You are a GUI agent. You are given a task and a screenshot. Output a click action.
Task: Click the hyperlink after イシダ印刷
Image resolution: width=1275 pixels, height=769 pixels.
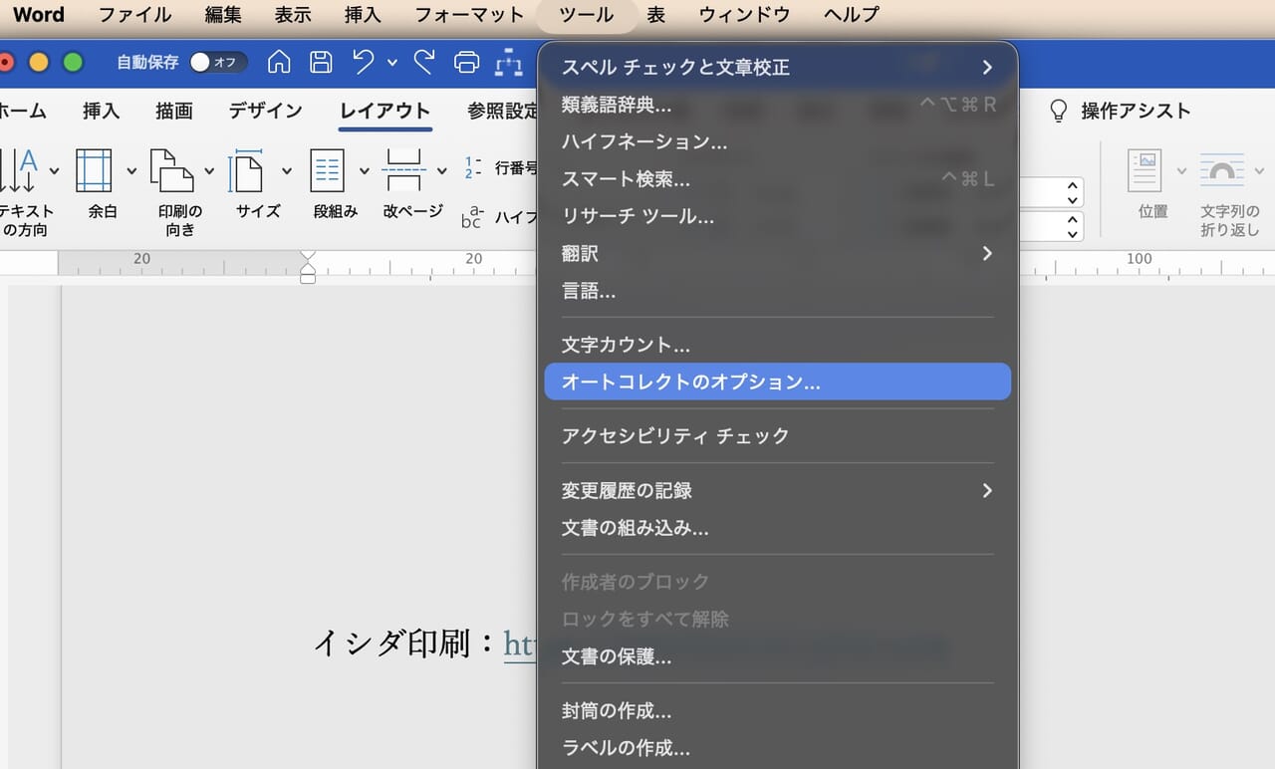pos(520,644)
